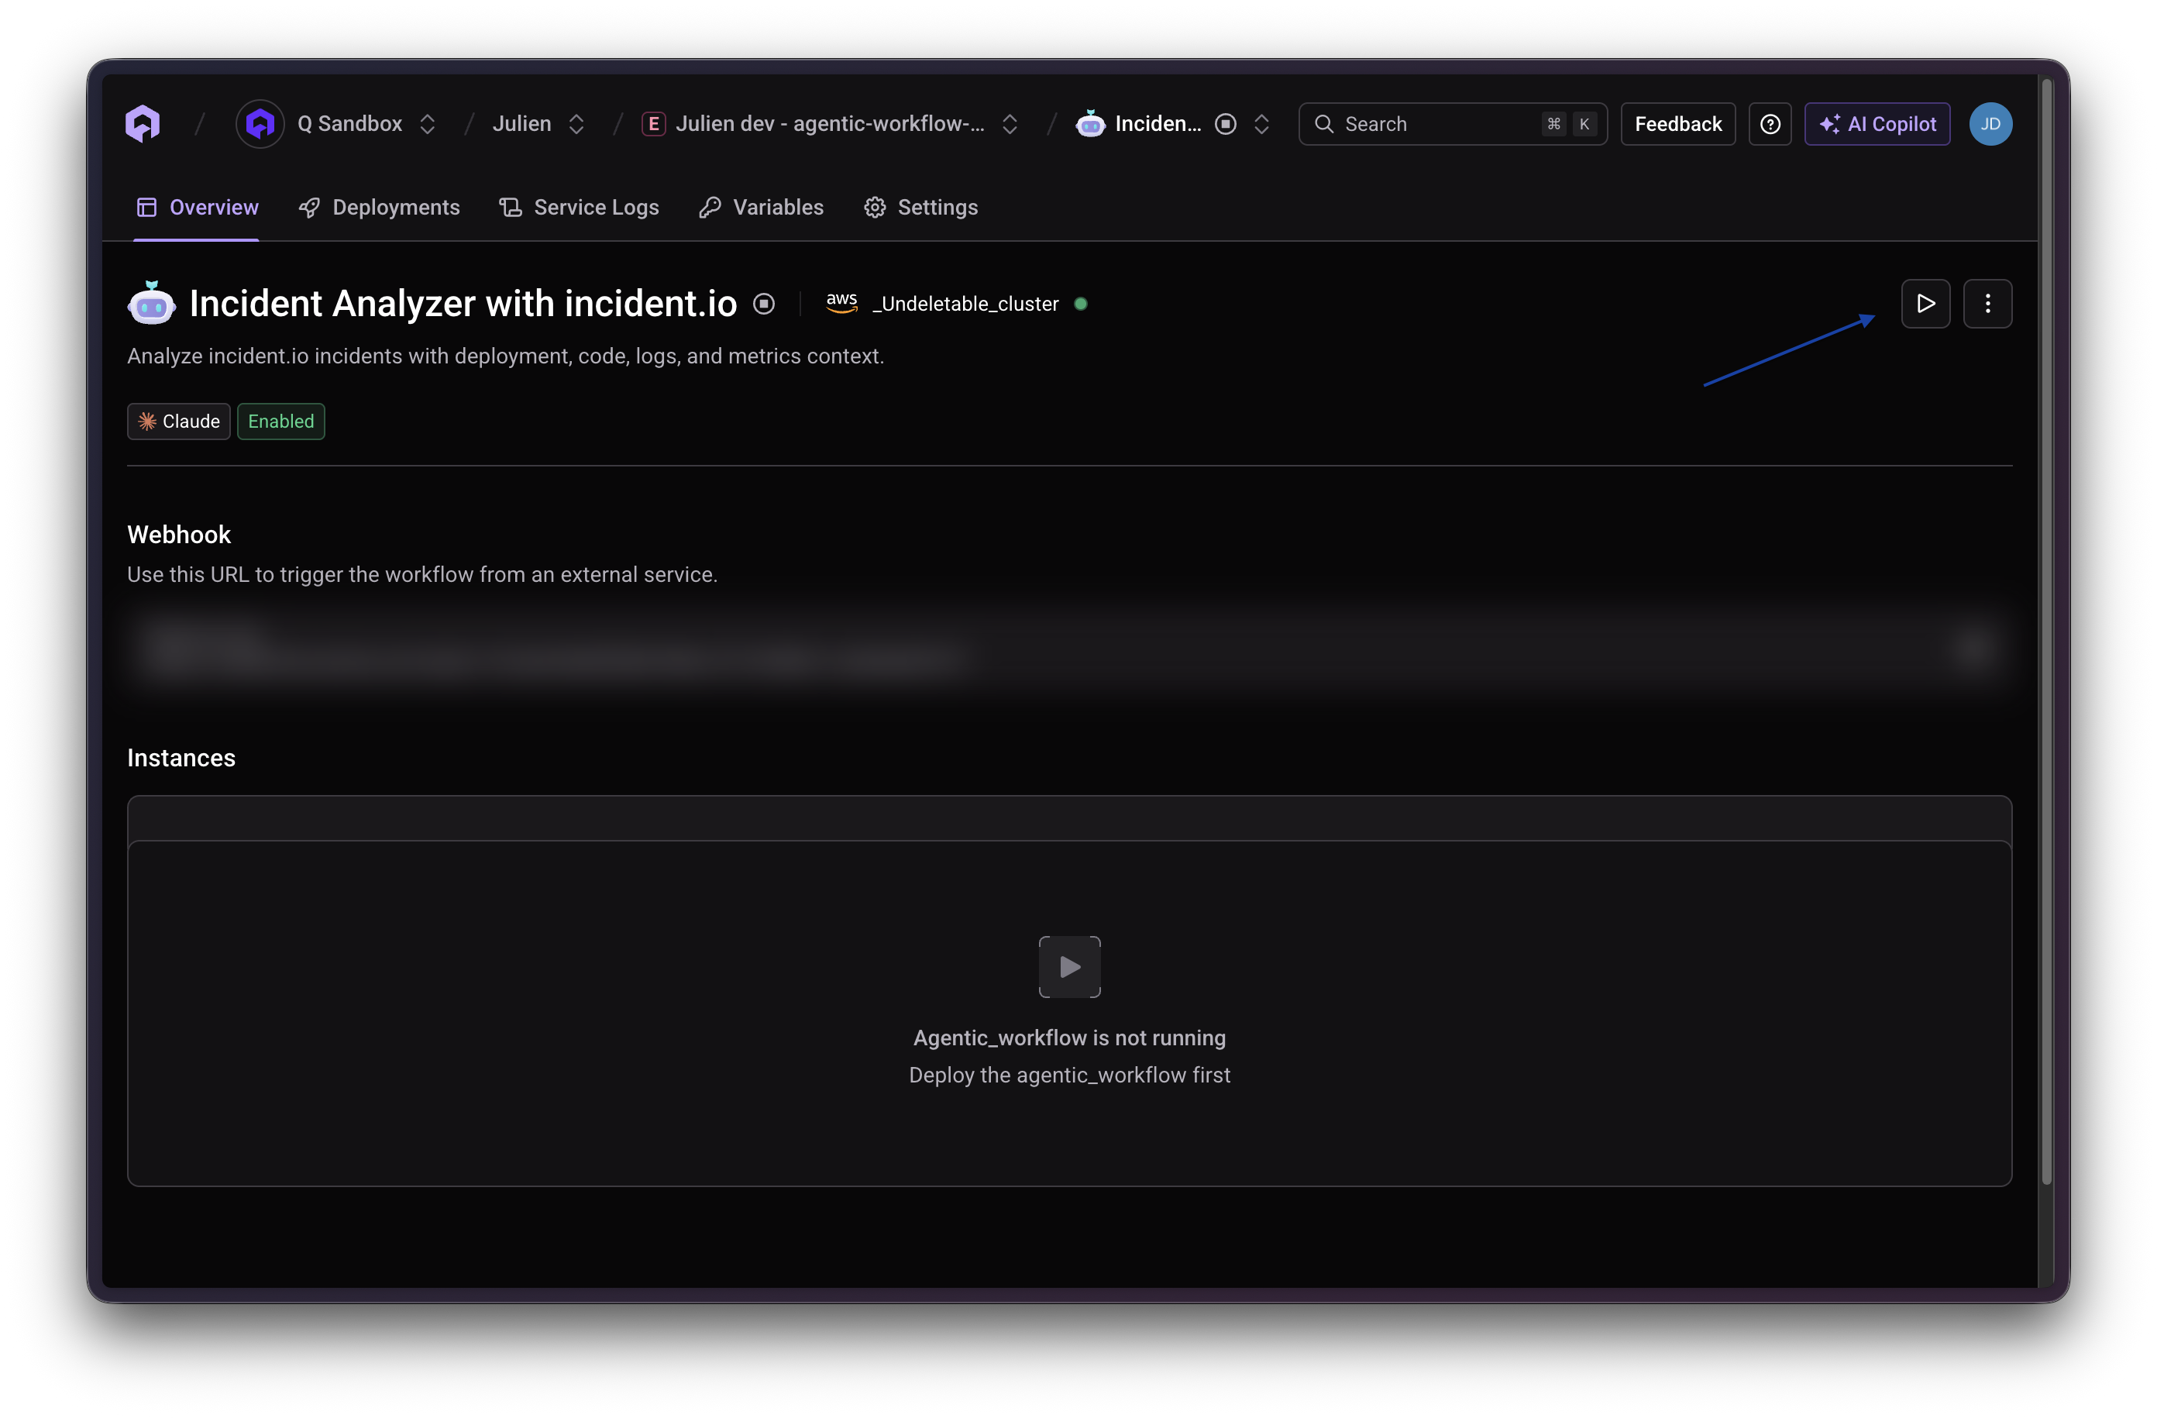Click the Deployments rocket icon
Screen dimensions: 2157x1418
[309, 208]
